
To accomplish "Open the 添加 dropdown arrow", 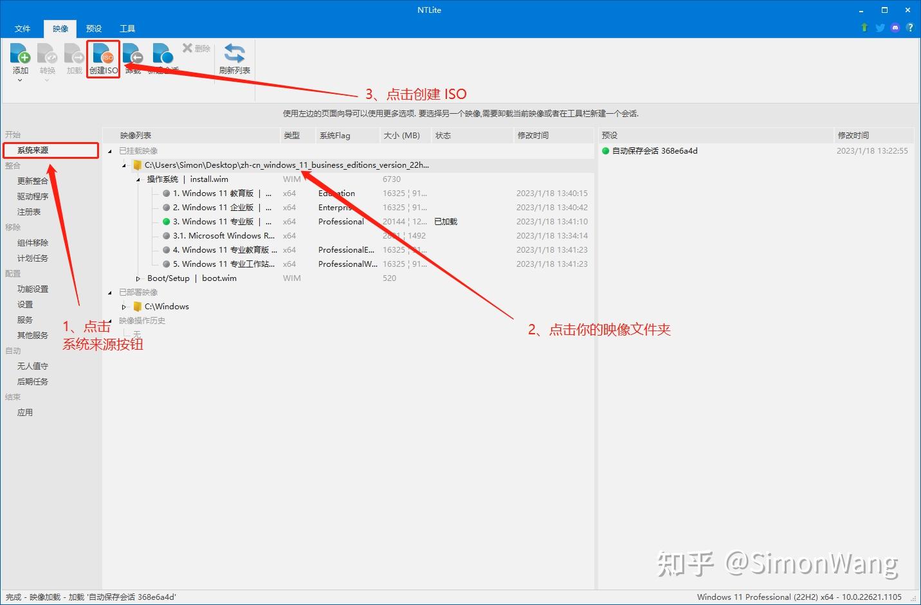I will coord(20,78).
